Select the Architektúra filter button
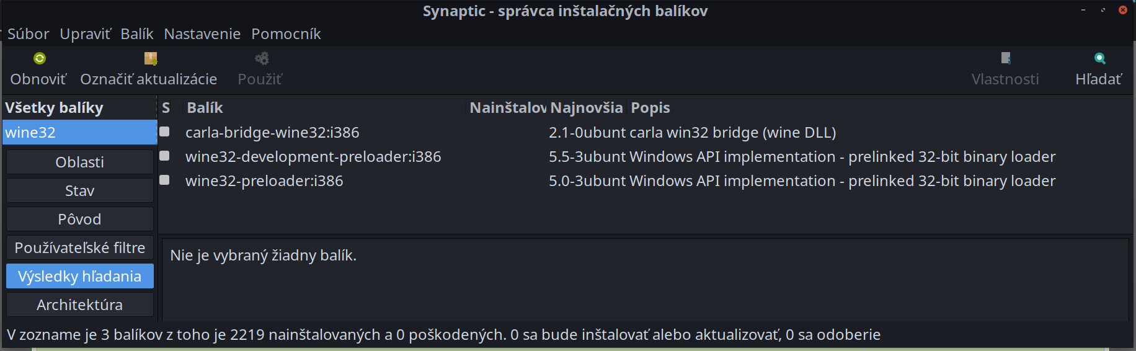1136x351 pixels. pos(80,305)
